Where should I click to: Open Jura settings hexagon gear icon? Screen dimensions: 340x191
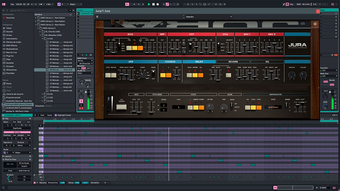315,24
